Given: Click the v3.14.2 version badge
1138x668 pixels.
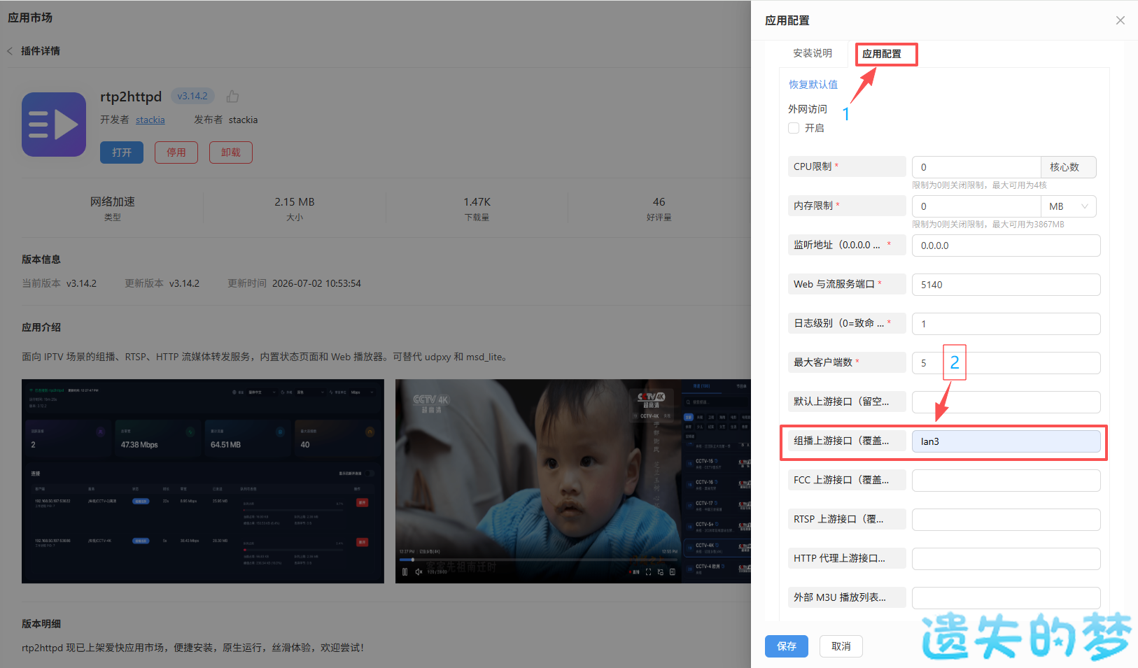Looking at the screenshot, I should click(192, 97).
